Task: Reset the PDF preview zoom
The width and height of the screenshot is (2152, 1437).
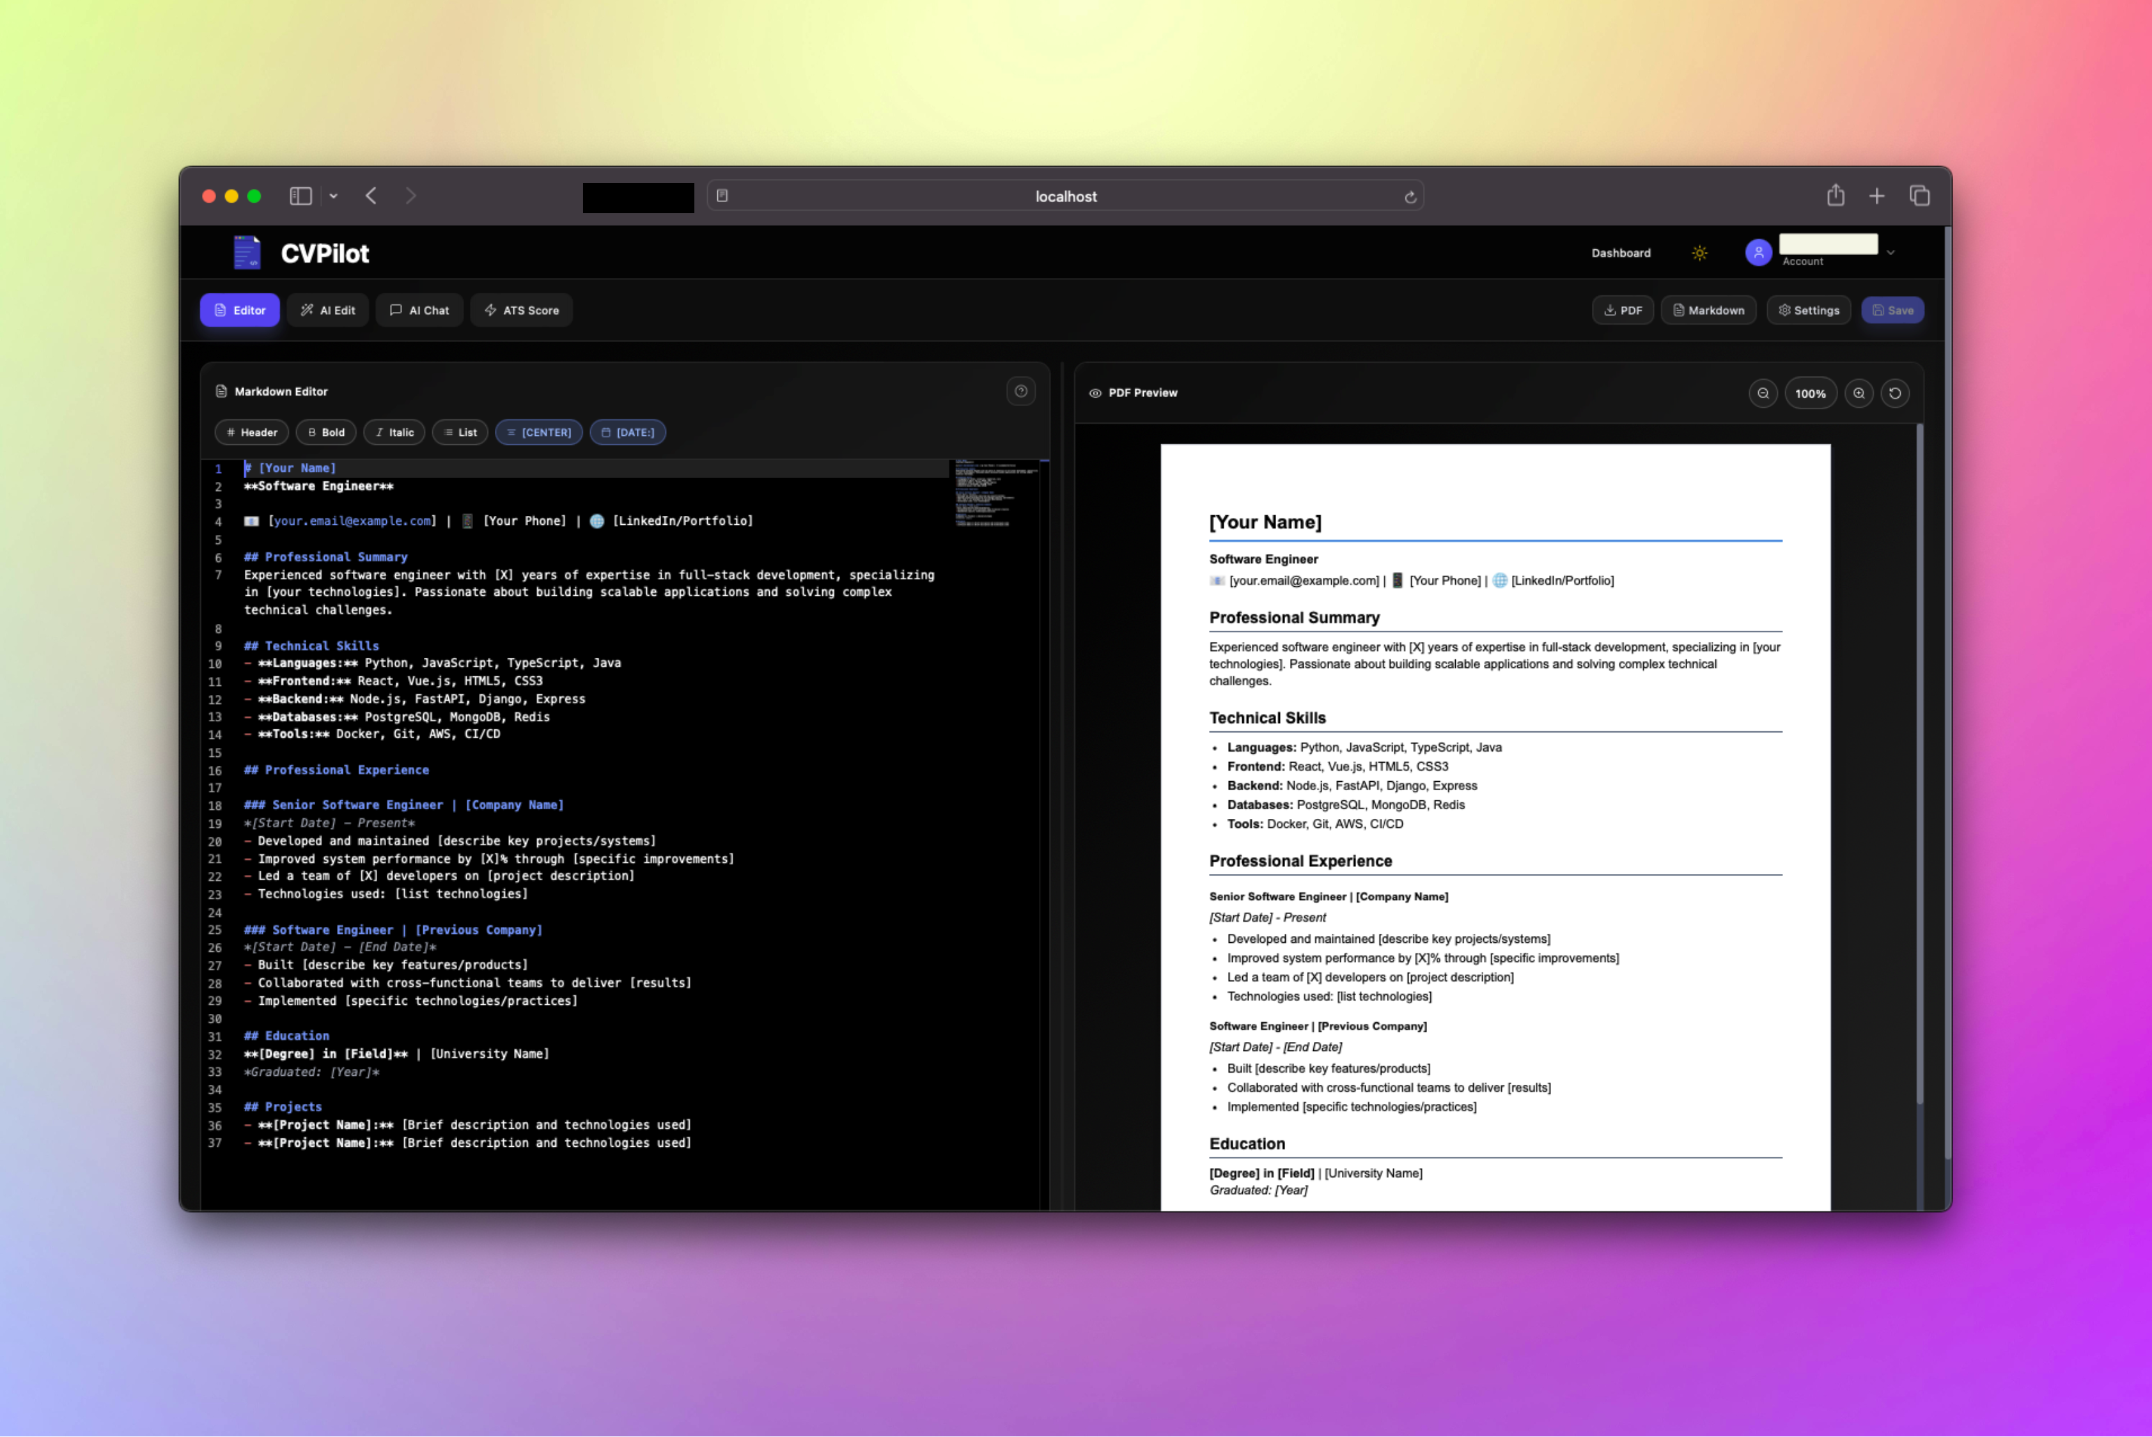Action: (1896, 393)
